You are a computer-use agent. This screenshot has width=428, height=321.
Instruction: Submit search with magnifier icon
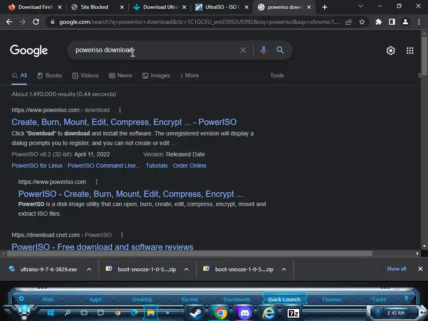[280, 50]
